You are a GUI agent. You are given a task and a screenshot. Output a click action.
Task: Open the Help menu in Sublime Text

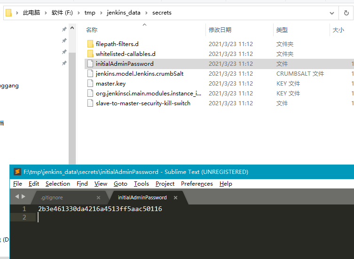pyautogui.click(x=226, y=184)
